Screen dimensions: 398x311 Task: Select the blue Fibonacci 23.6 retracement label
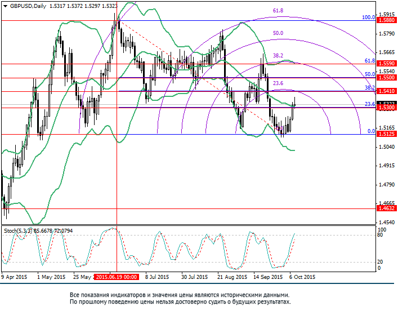[370, 104]
